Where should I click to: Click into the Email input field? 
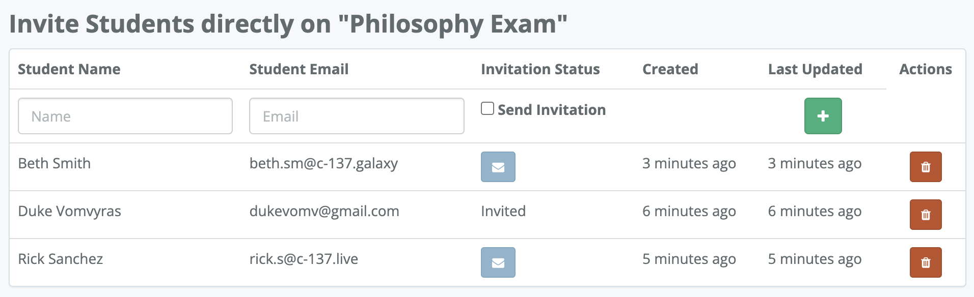pos(357,116)
